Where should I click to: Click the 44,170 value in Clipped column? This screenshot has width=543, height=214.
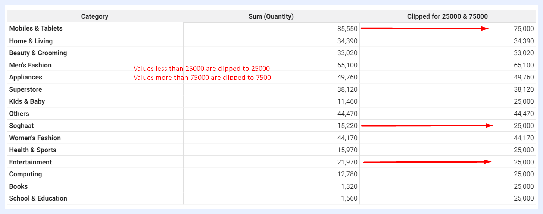coord(524,138)
